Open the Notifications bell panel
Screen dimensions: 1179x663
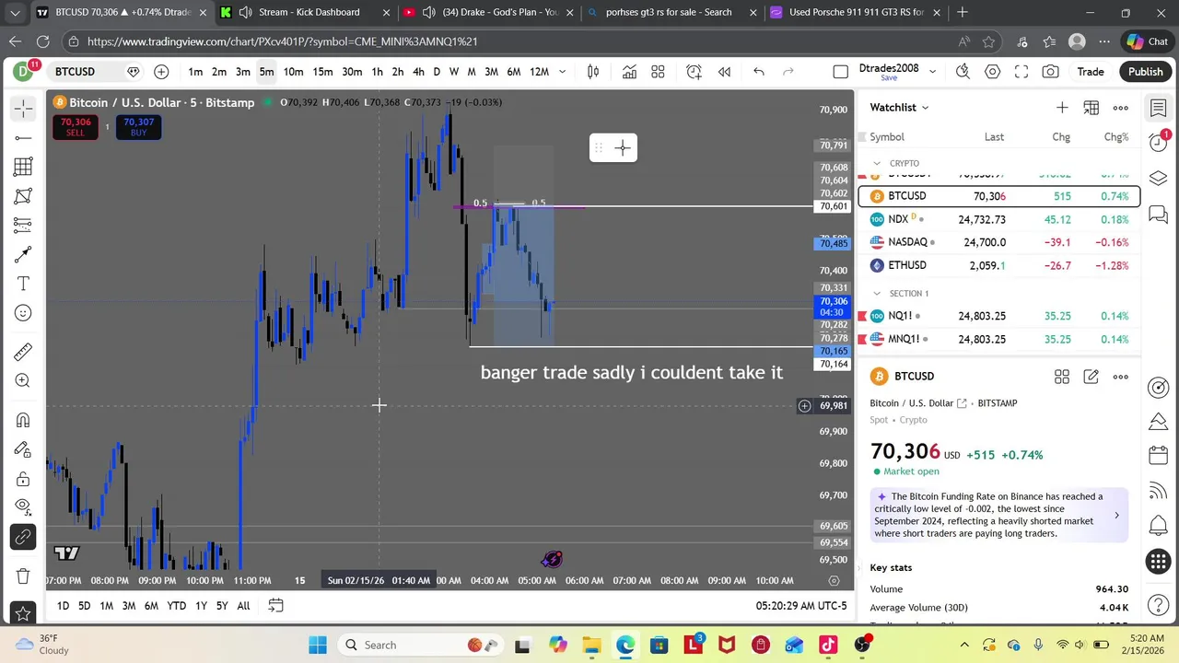coord(1159,526)
